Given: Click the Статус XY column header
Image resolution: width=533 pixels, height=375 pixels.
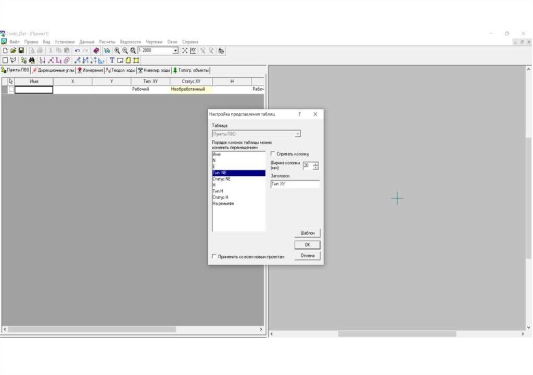Looking at the screenshot, I should [191, 82].
